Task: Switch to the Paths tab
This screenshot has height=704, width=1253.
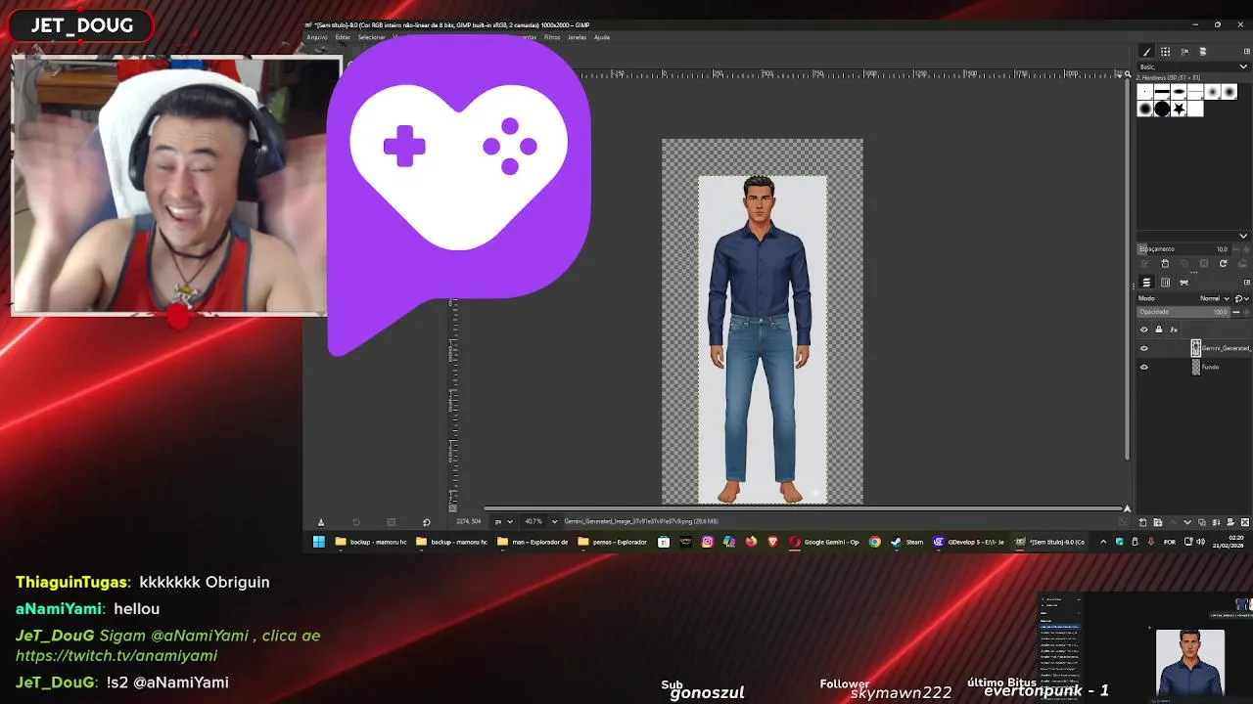Action: pos(1183,283)
